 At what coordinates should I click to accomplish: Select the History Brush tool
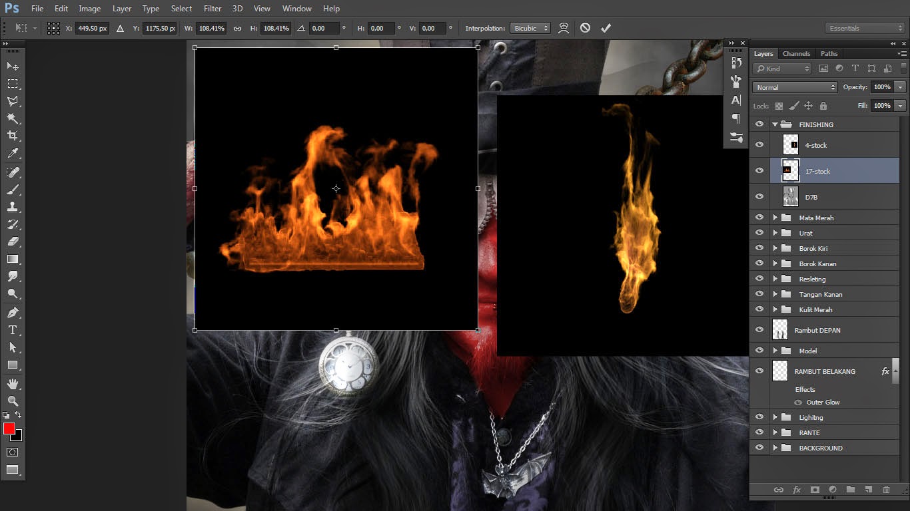(x=13, y=224)
